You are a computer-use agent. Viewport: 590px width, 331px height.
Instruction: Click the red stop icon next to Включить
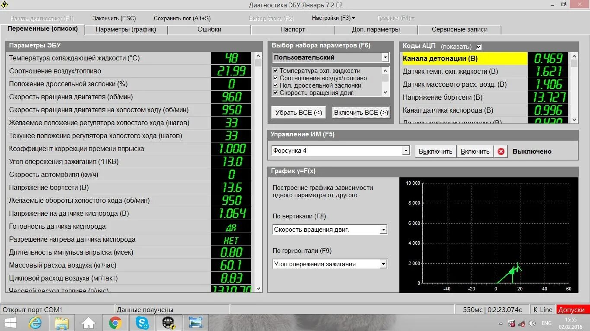(x=501, y=151)
